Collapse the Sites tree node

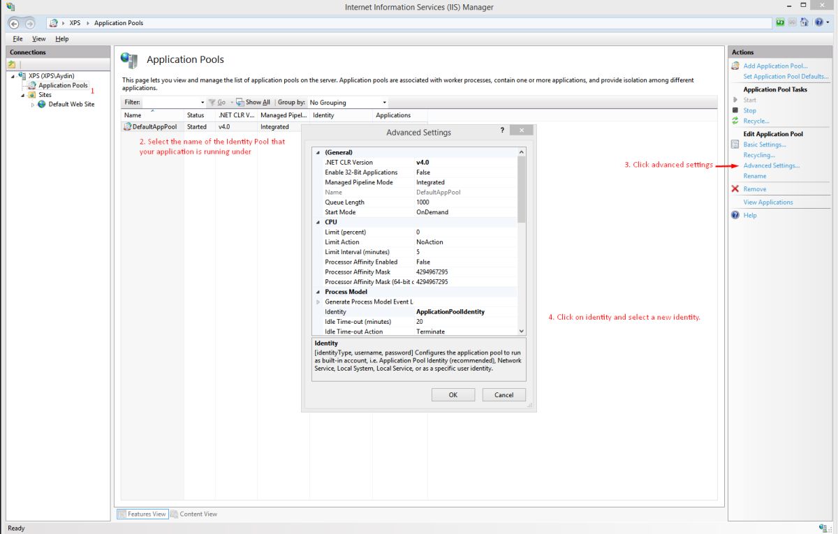click(x=23, y=95)
